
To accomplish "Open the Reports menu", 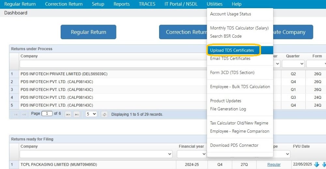I will pos(122,4).
